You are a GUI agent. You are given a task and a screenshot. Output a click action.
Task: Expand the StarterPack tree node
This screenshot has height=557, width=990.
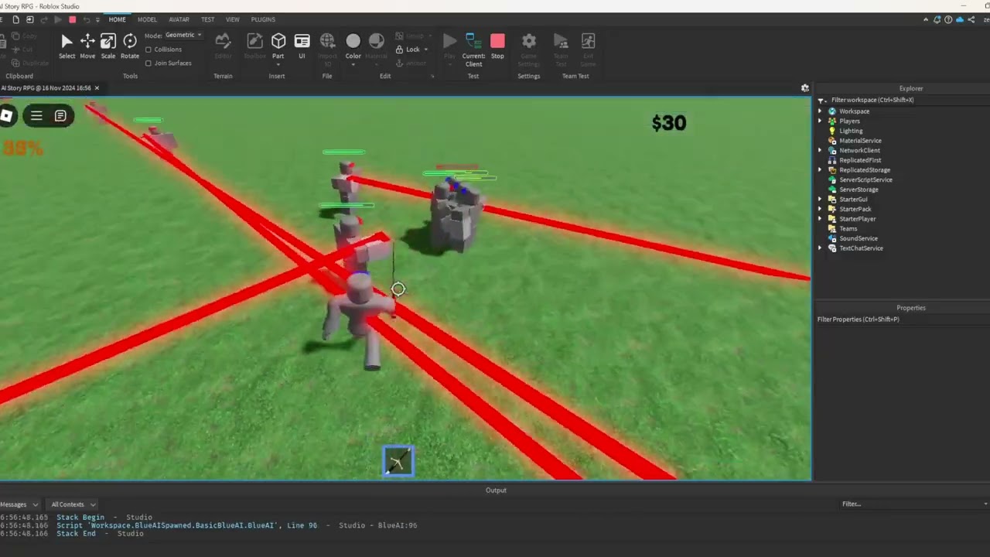(x=820, y=209)
